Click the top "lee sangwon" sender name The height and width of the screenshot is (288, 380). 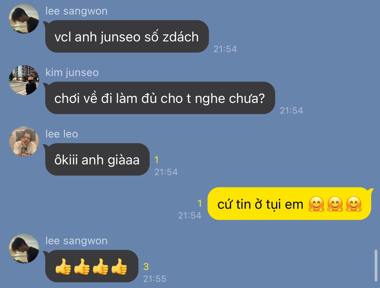point(77,11)
